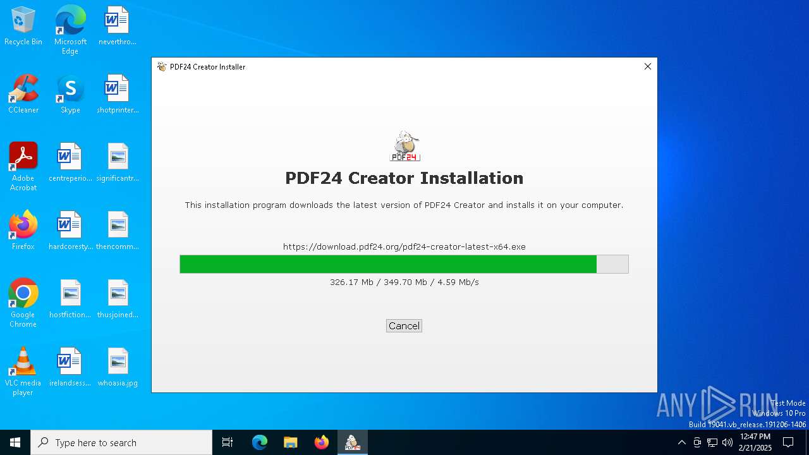Select the irelandsess... Word document
The width and height of the screenshot is (809, 455).
click(70, 368)
